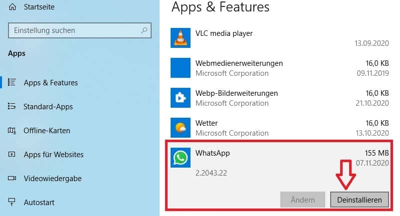400x216 pixels.
Task: Open Standard-Apps section
Action: coord(48,107)
